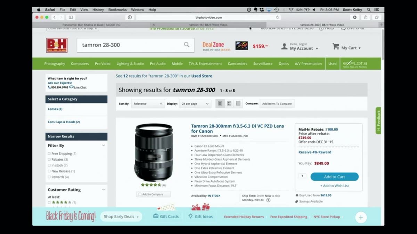This screenshot has width=417, height=234.
Task: Expand the holiday banner plus button
Action: pyautogui.click(x=361, y=217)
